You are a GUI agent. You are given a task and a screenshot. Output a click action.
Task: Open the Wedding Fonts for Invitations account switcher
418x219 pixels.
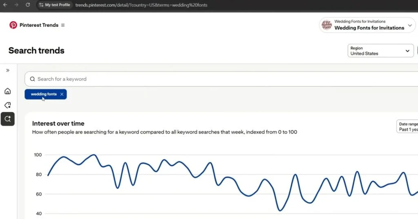[x=367, y=25]
